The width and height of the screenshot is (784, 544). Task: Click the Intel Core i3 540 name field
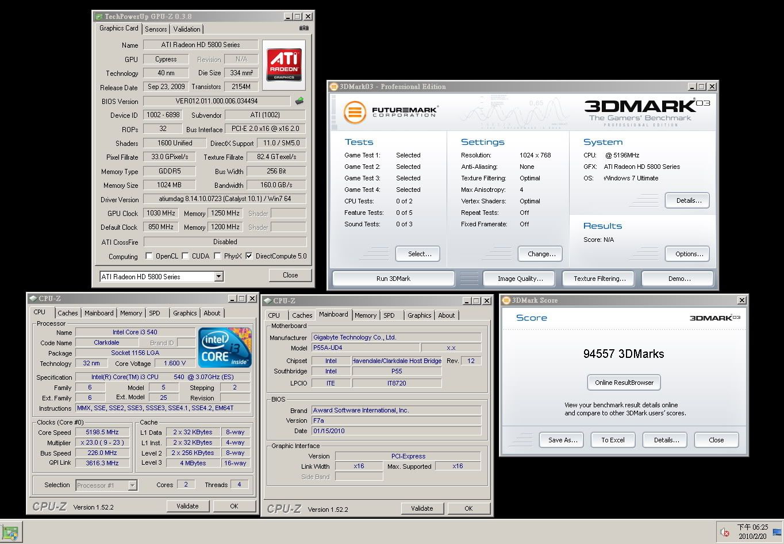(135, 332)
